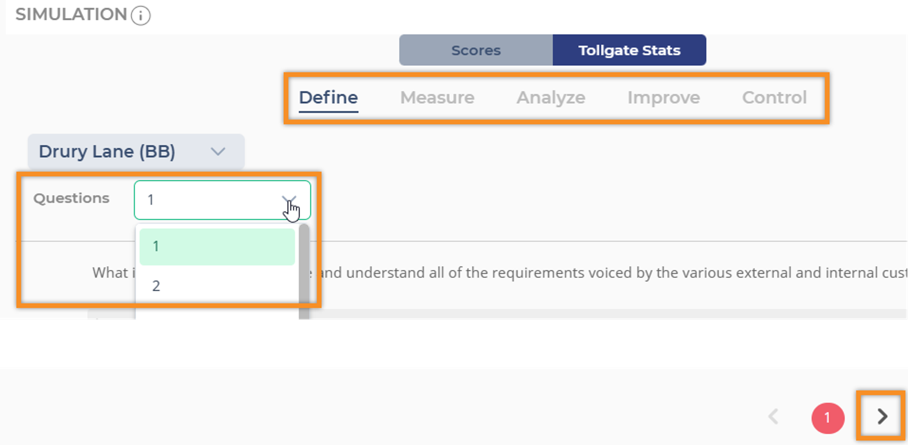Collapse the Questions dropdown using its chevron
Image resolution: width=908 pixels, height=445 pixels.
click(x=289, y=199)
